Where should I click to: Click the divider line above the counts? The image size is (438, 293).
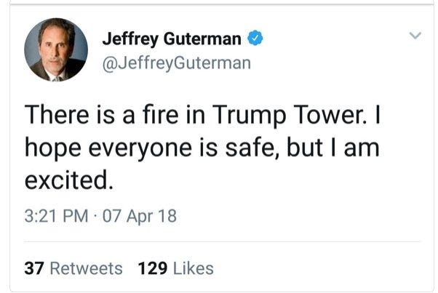point(222,241)
